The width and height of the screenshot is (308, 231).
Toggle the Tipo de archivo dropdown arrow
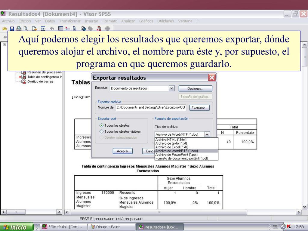207,134
